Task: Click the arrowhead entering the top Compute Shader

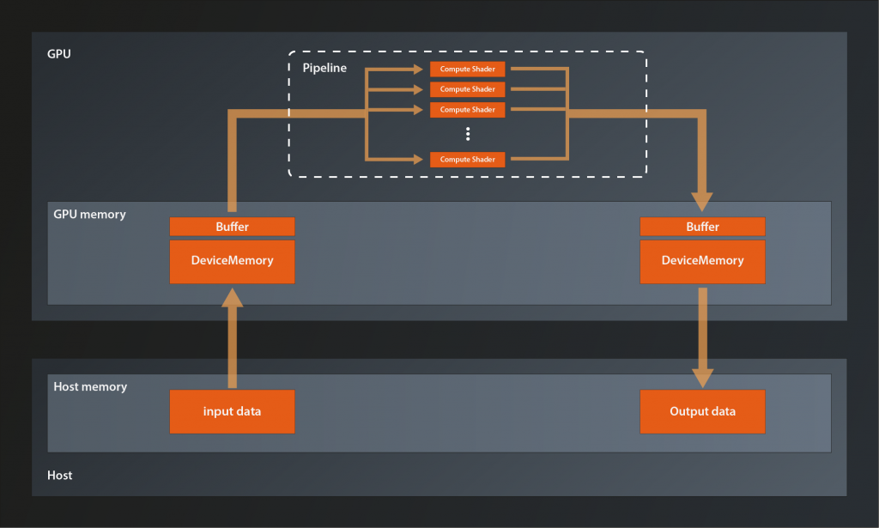Action: [422, 69]
